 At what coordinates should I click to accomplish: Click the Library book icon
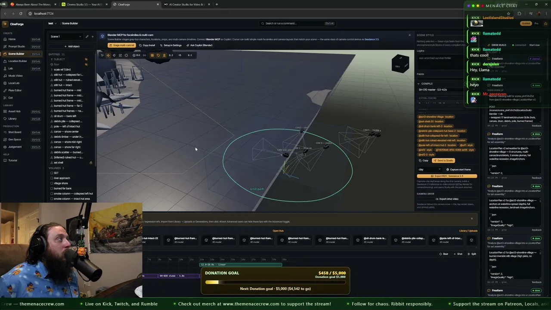click(x=5, y=119)
